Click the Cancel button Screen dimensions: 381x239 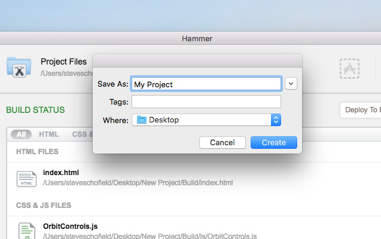tap(222, 142)
